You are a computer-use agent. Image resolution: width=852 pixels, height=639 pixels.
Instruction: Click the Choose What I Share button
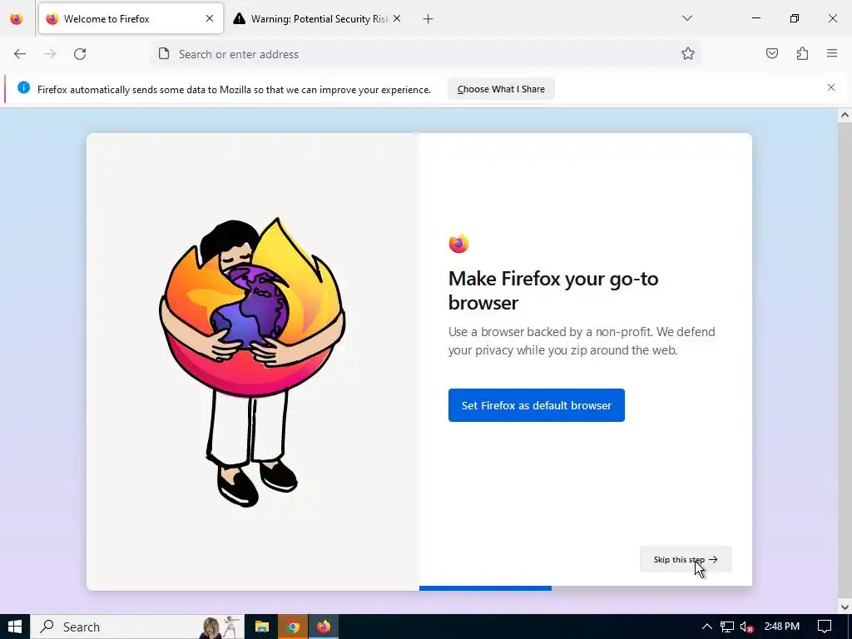(501, 89)
